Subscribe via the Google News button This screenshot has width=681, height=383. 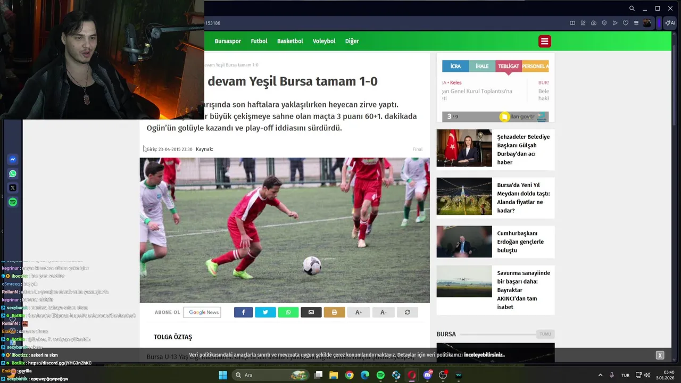(202, 312)
